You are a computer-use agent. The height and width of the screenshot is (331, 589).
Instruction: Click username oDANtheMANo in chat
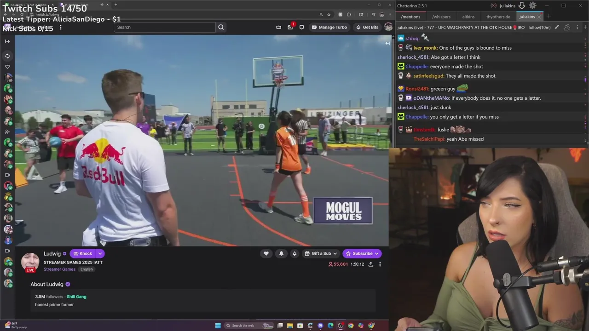point(431,98)
